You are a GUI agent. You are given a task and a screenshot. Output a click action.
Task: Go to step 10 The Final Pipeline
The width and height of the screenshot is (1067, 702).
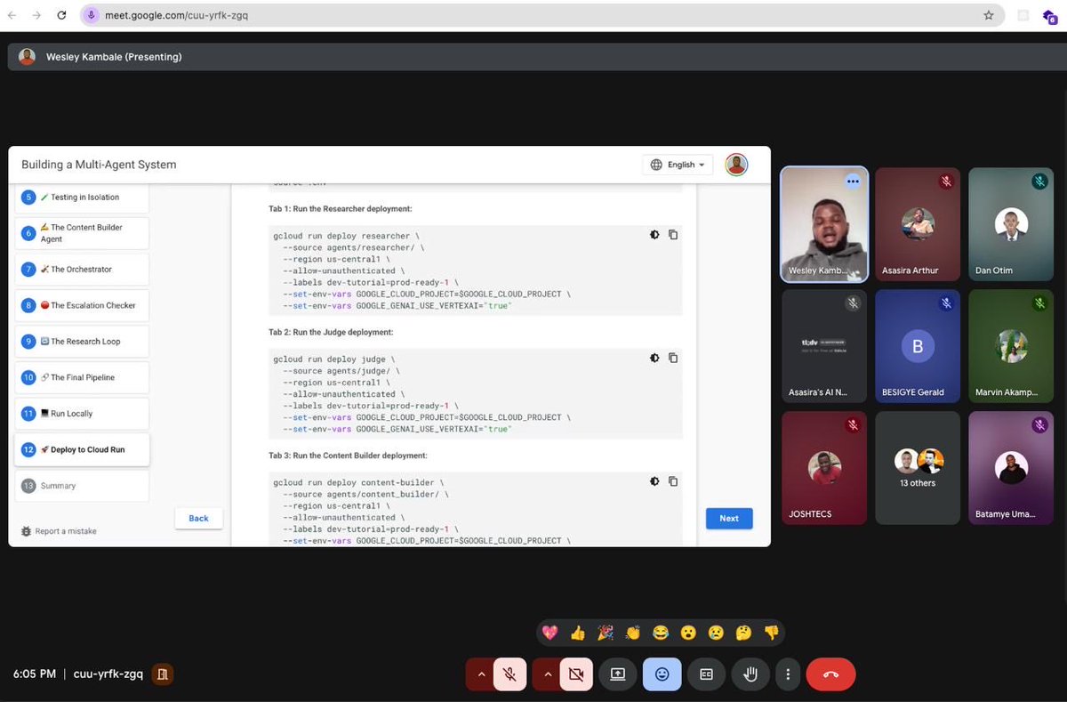(x=82, y=377)
